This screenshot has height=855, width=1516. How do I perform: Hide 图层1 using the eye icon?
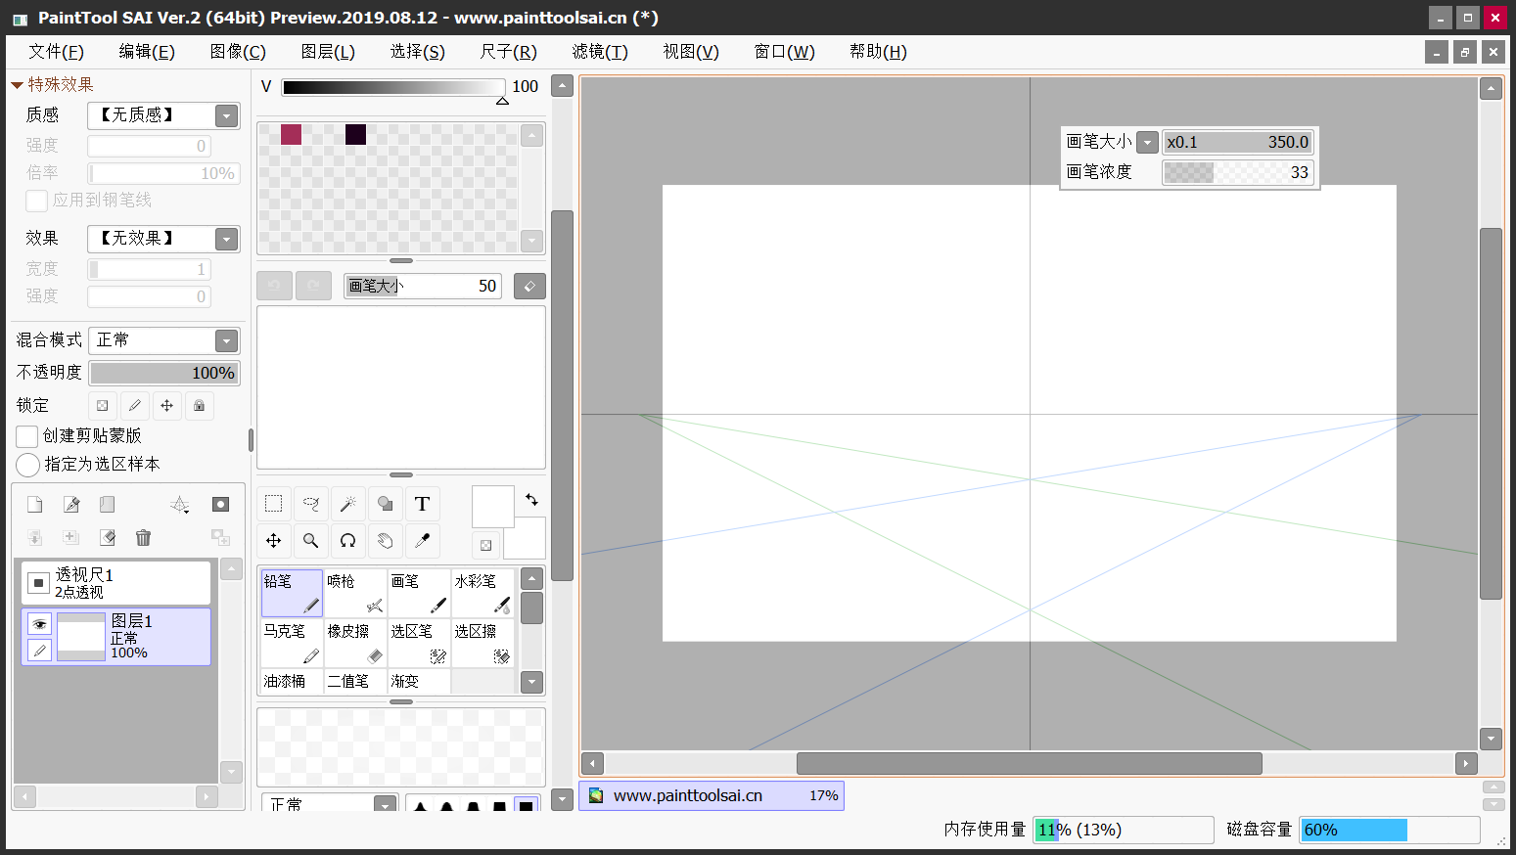[x=39, y=623]
